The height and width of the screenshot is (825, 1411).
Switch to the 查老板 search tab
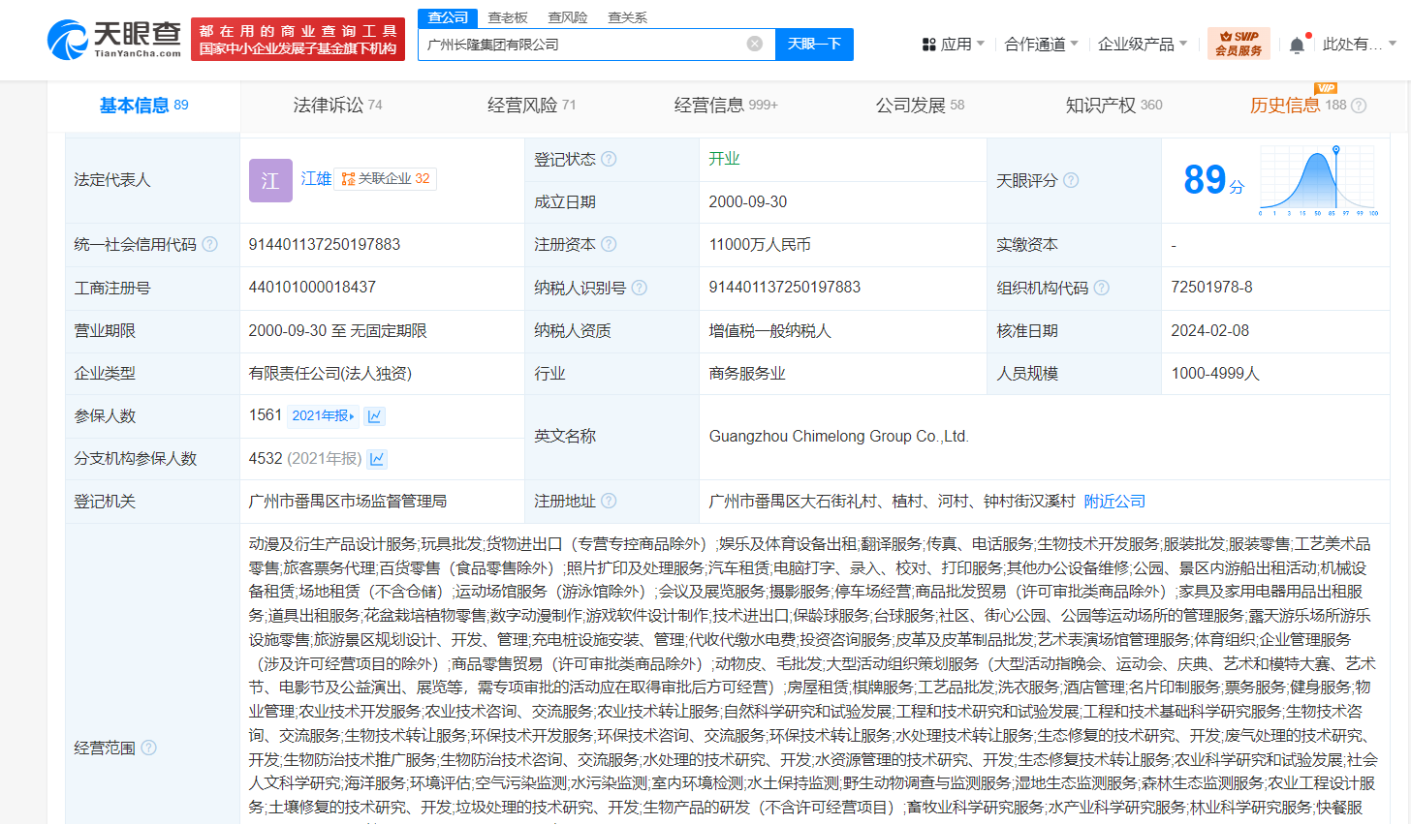(508, 17)
